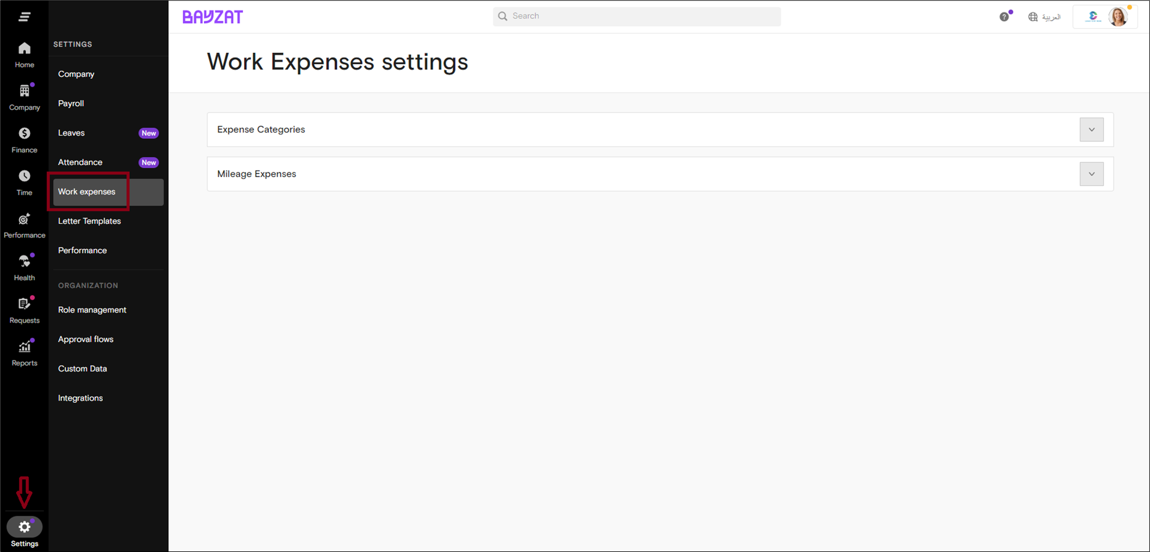Image resolution: width=1150 pixels, height=552 pixels.
Task: Open the Home section in the sidebar
Action: pos(24,55)
